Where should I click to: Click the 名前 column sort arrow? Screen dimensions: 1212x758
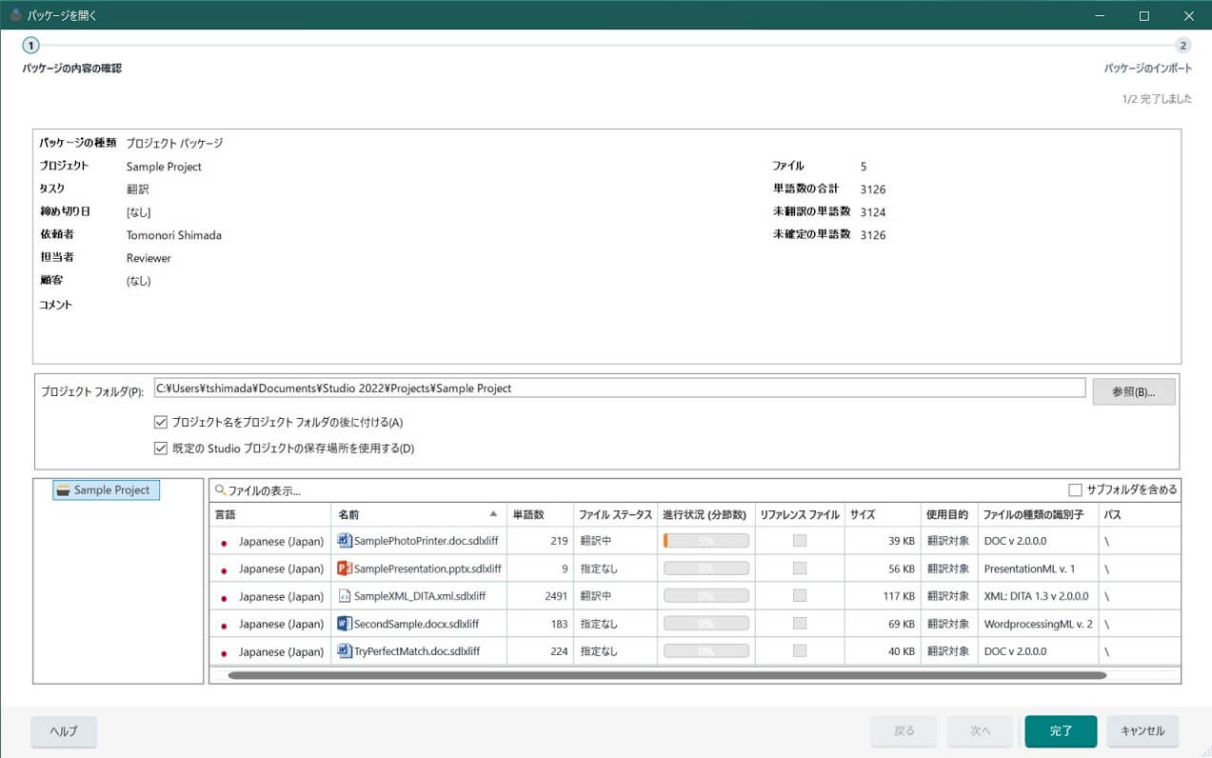[493, 514]
